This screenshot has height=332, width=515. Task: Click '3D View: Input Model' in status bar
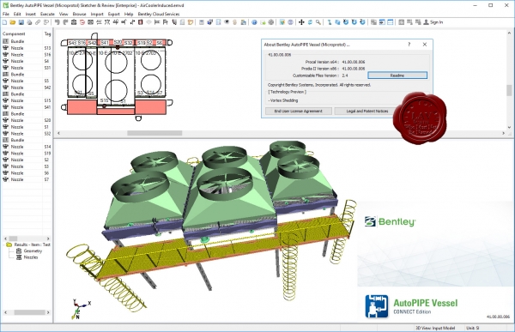tap(435, 328)
